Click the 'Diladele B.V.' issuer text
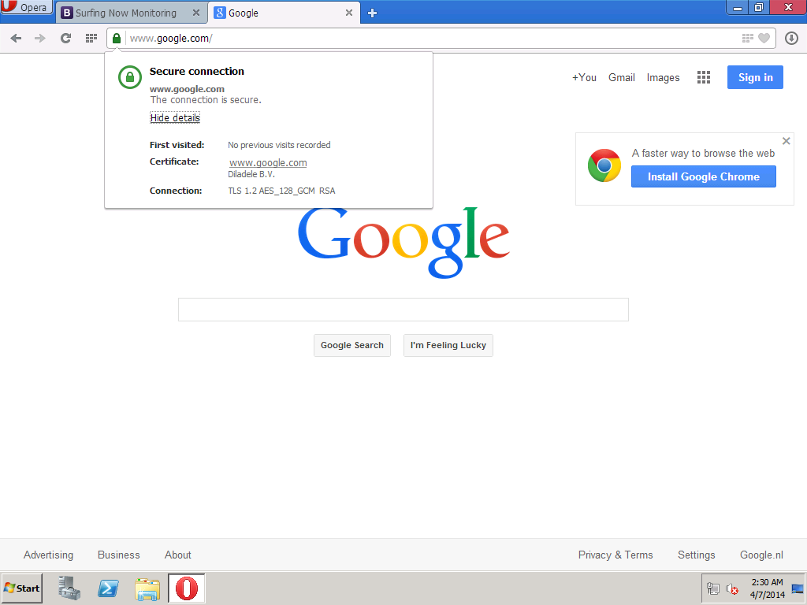807x605 pixels. 251,174
